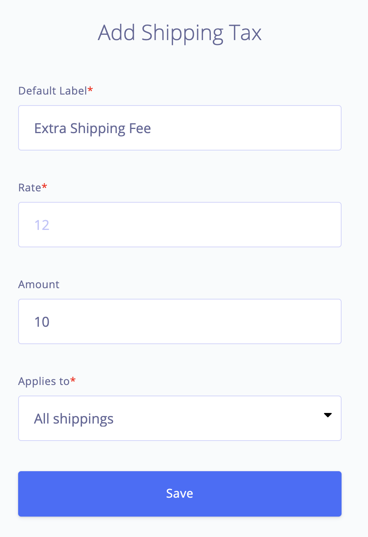Submit the form via Save
This screenshot has height=537, width=368.
(x=180, y=494)
